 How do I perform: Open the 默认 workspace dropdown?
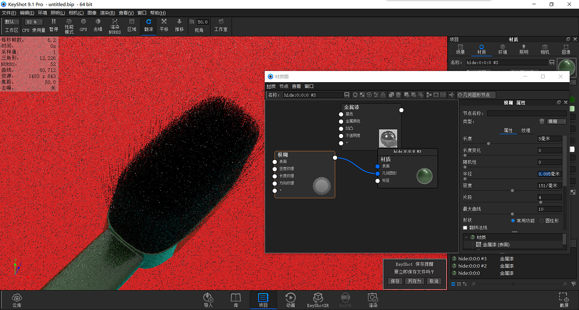12,22
